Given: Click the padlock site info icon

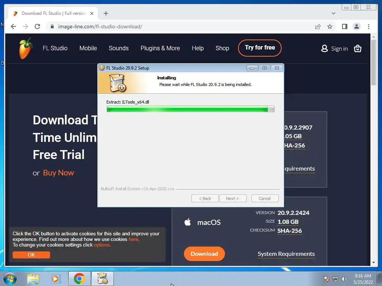Looking at the screenshot, I should coord(52,26).
